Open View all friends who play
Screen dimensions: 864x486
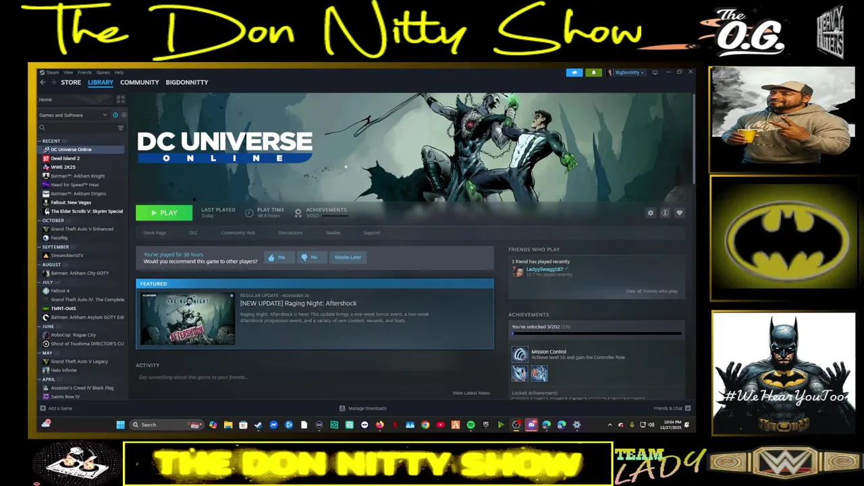(x=651, y=291)
